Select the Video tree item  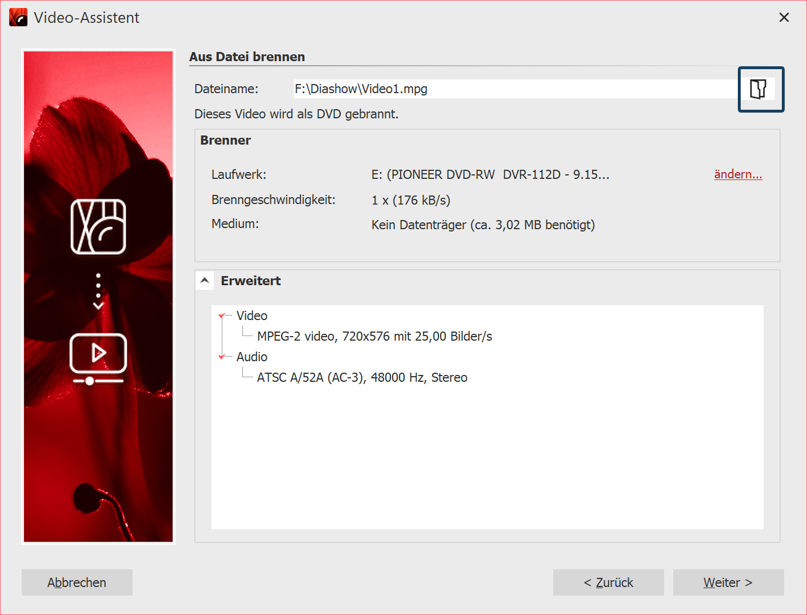(x=252, y=316)
